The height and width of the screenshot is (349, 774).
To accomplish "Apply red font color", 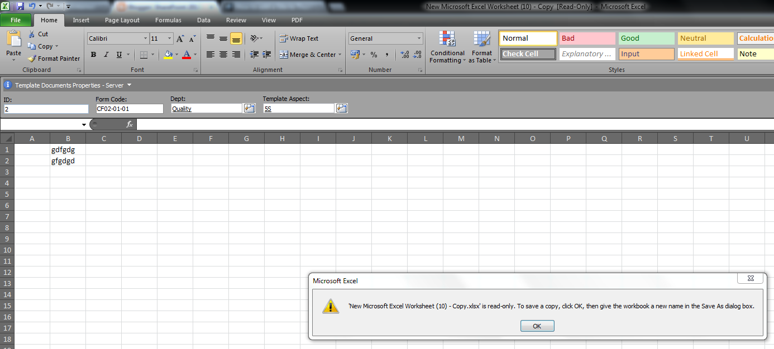I will coord(187,55).
